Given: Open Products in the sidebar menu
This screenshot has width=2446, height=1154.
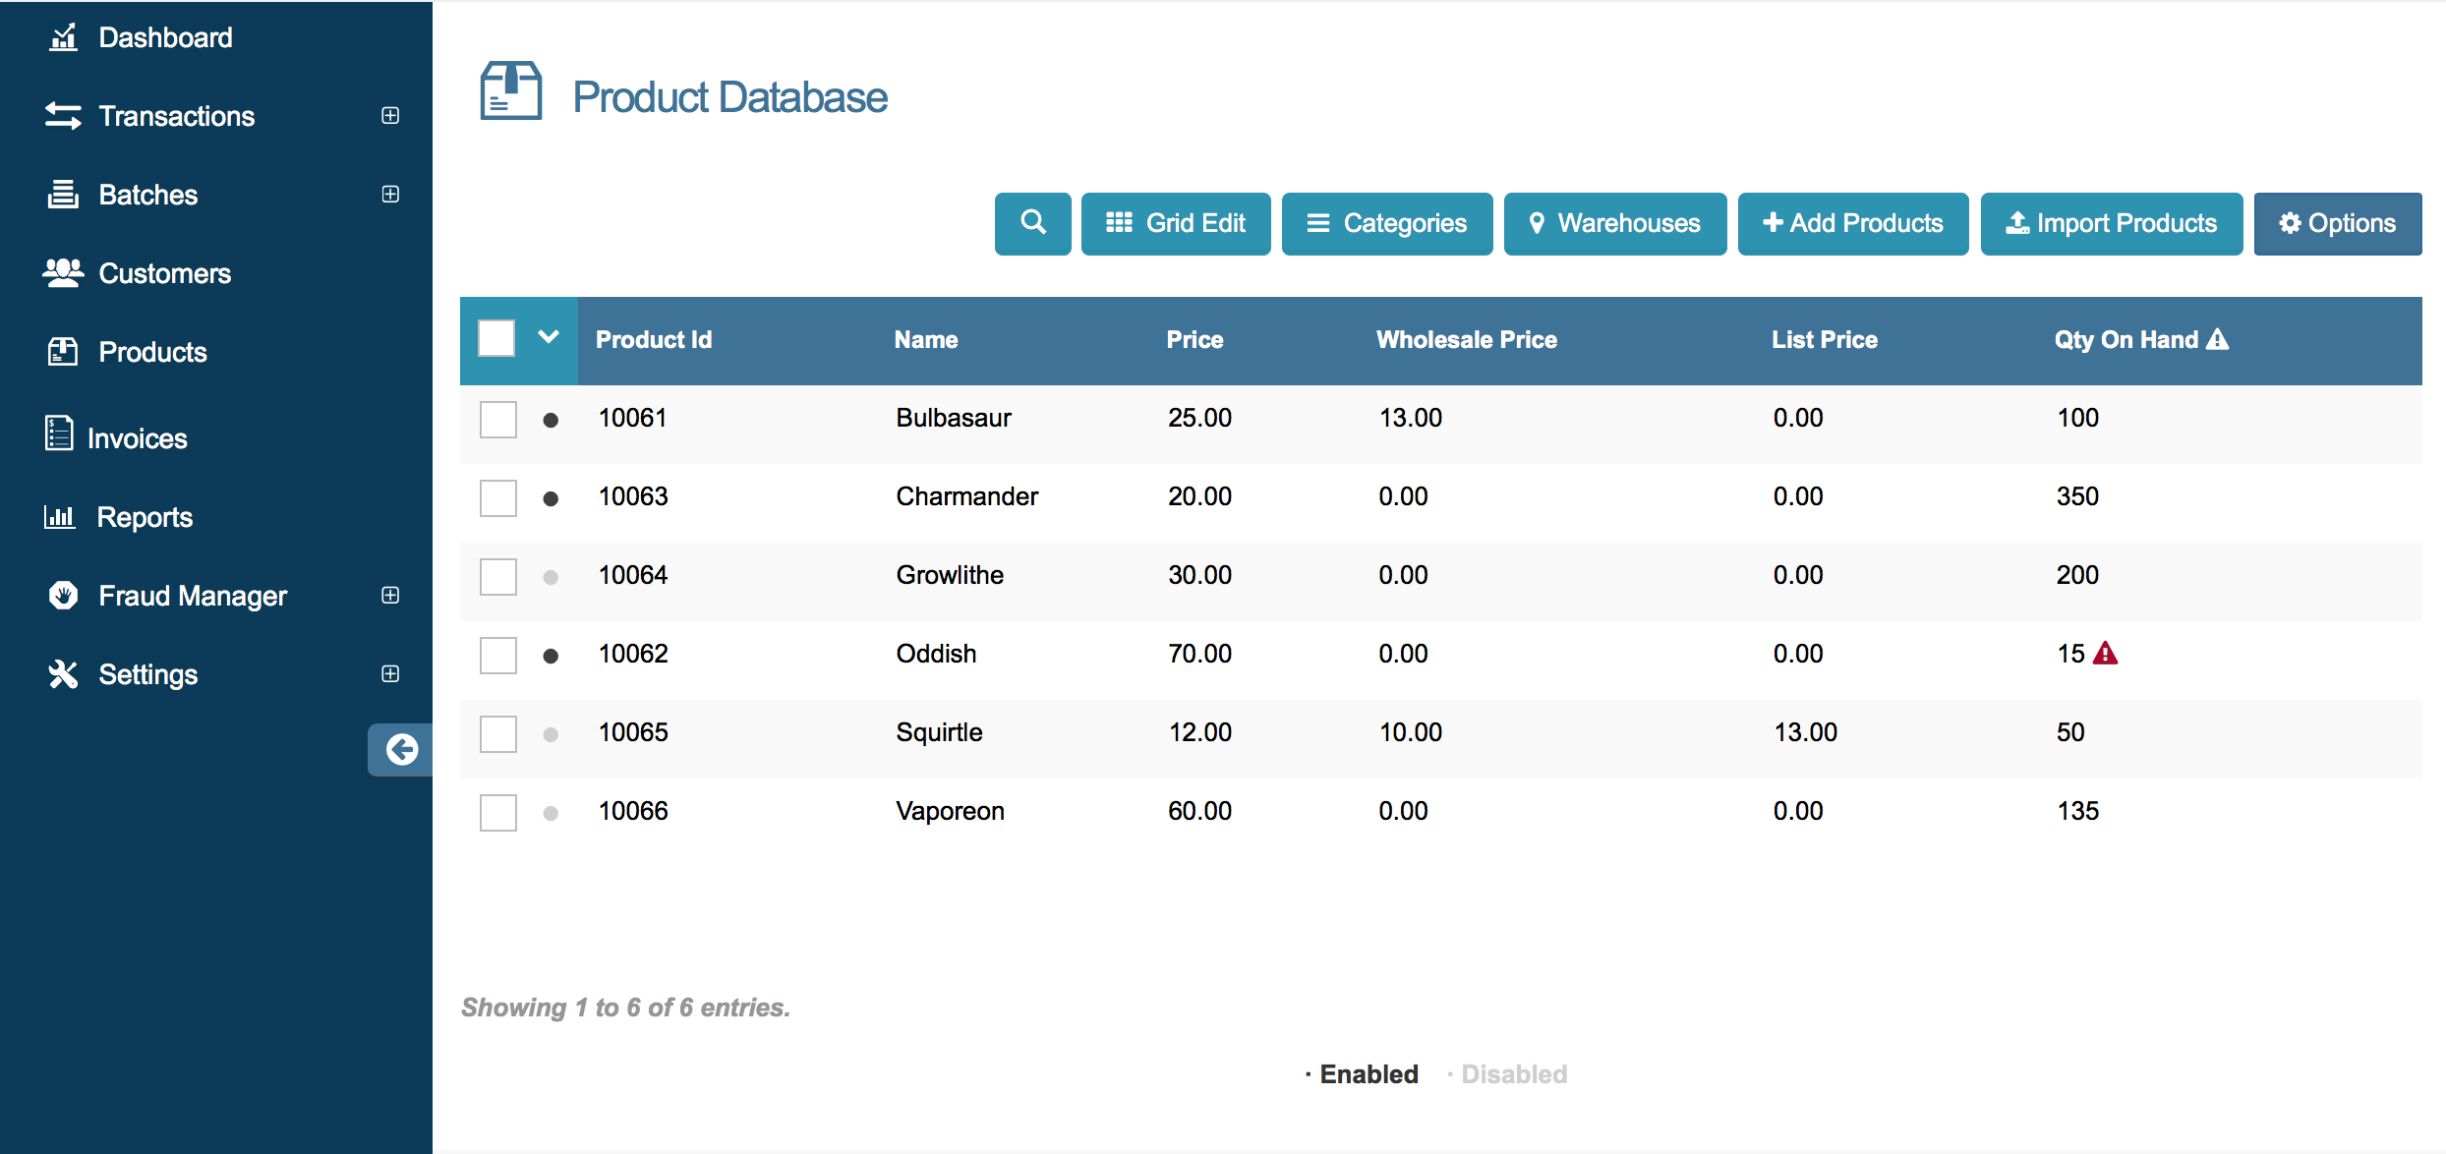Looking at the screenshot, I should [152, 352].
